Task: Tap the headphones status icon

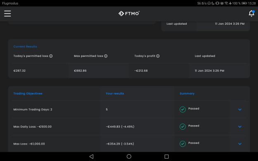Action: (x=209, y=3)
